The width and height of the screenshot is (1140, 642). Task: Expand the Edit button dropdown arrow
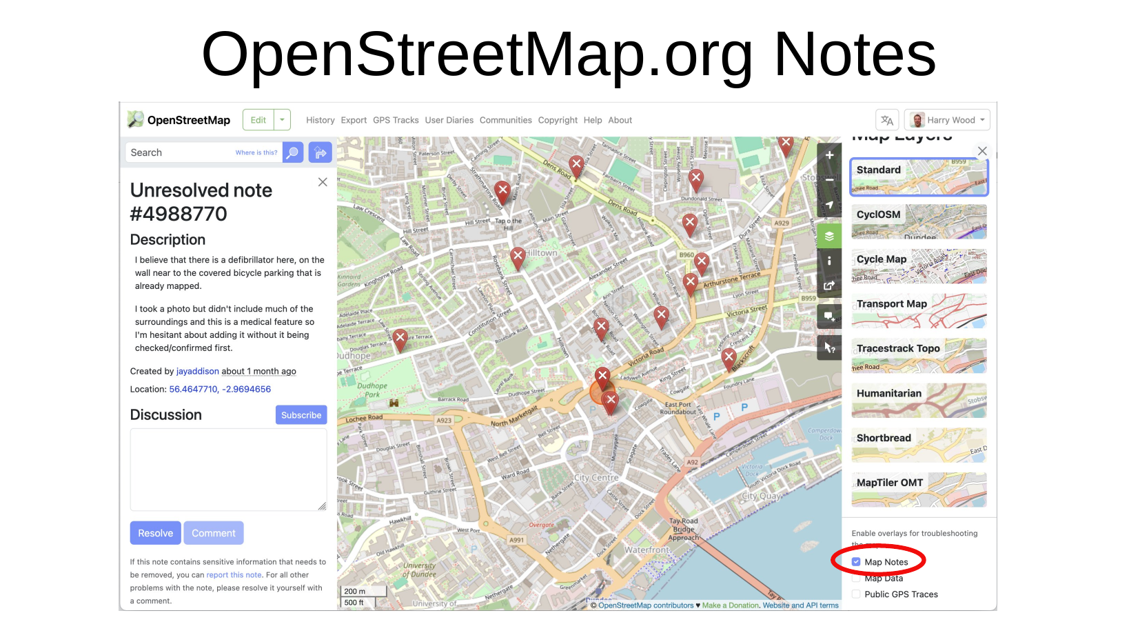pyautogui.click(x=282, y=120)
